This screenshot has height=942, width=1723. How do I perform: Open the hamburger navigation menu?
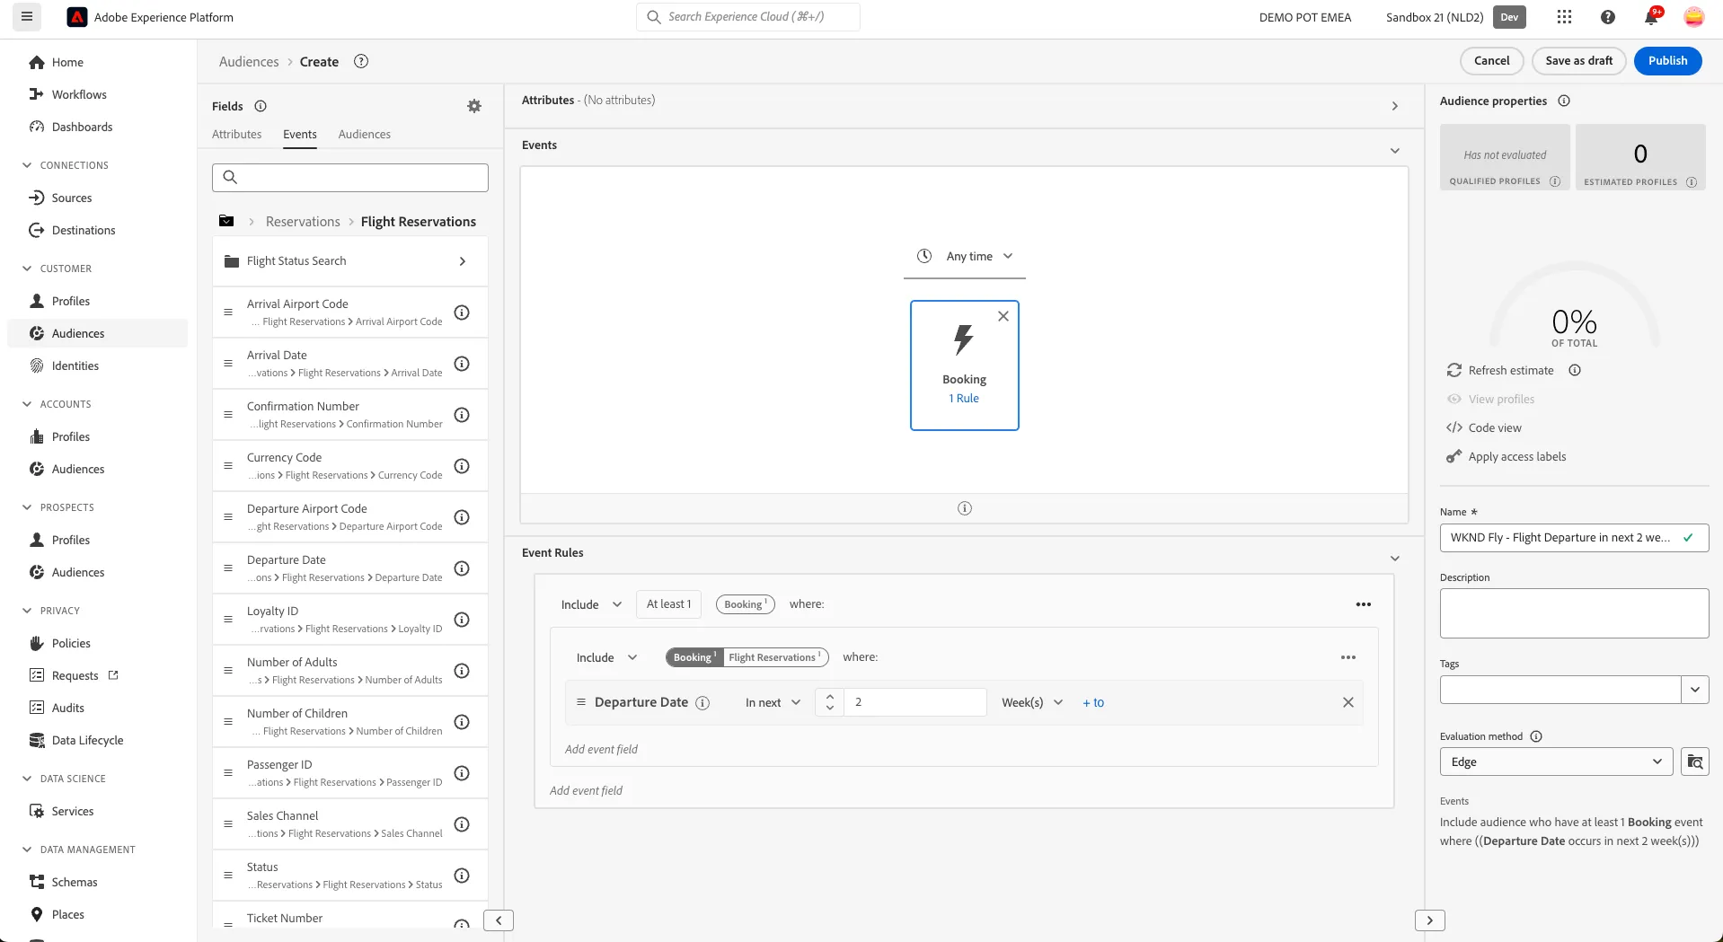(27, 17)
